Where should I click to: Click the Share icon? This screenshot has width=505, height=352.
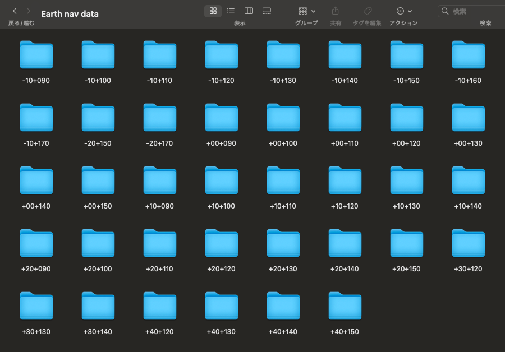pyautogui.click(x=335, y=11)
